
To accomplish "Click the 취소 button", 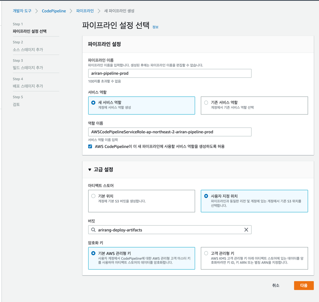I will point(276,286).
